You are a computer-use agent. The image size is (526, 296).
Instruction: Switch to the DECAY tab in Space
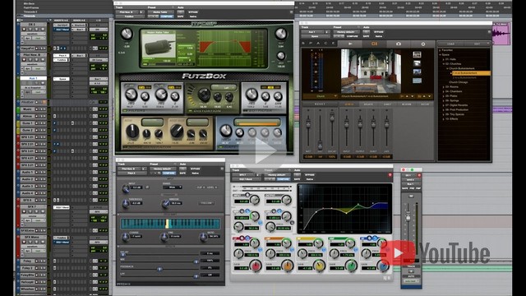point(425,104)
